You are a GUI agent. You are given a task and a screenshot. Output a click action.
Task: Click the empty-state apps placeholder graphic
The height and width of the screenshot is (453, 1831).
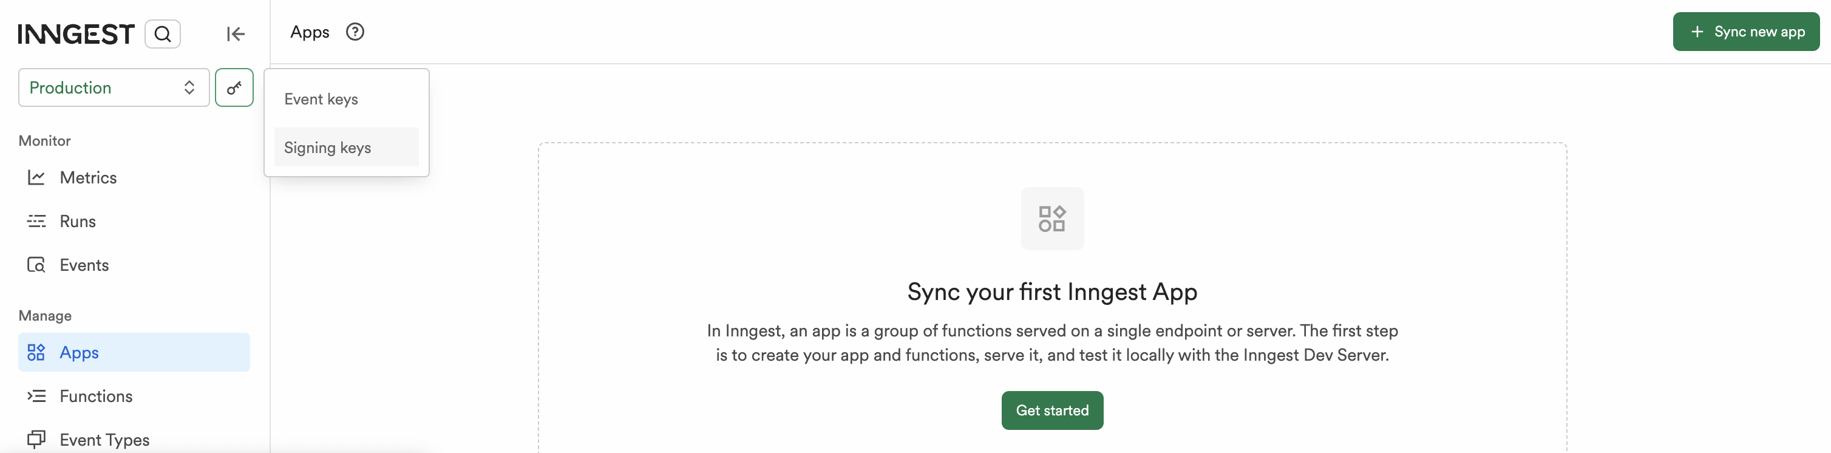tap(1051, 219)
